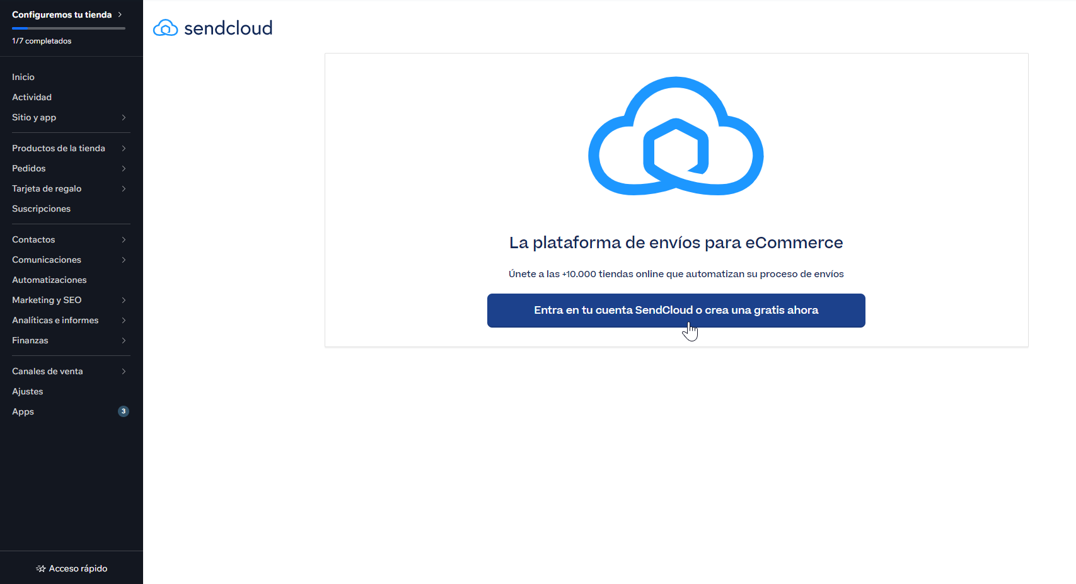Screen dimensions: 1076x584
Task: Click the Apps notification badge showing 3
Action: pyautogui.click(x=124, y=411)
